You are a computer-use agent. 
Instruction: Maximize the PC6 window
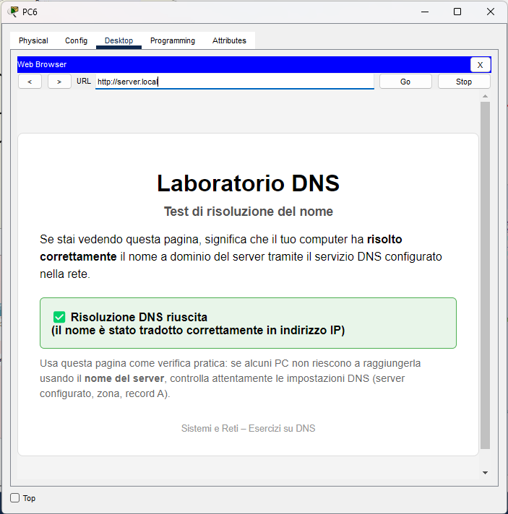click(x=457, y=12)
